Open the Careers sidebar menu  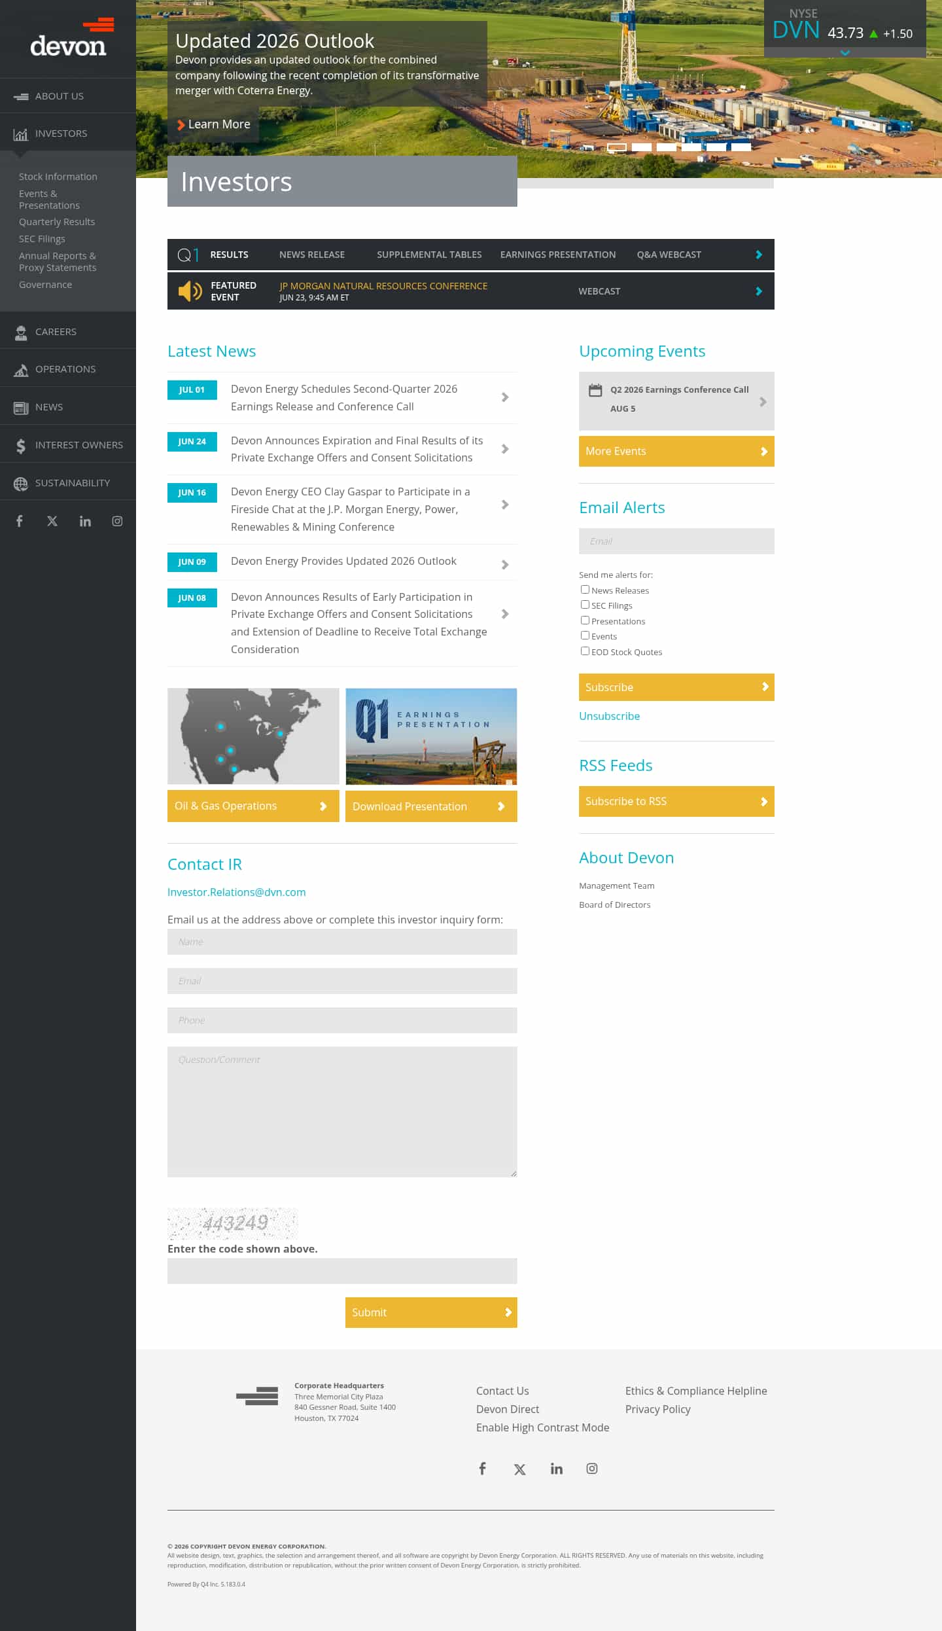click(x=68, y=332)
